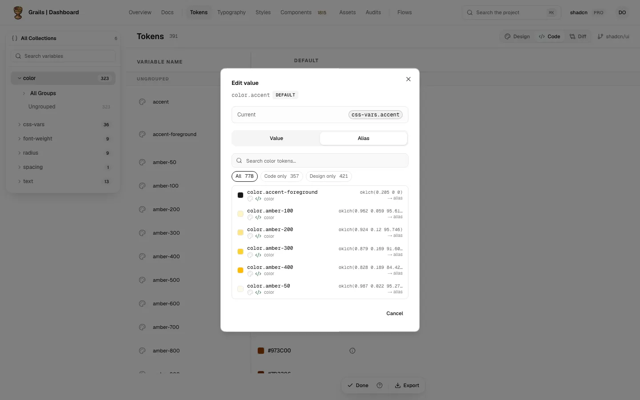Filter by Design only 421 tokens

coord(329,176)
